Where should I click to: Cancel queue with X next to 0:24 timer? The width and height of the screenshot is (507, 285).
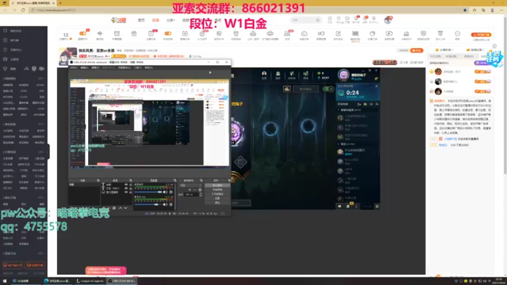coord(376,86)
